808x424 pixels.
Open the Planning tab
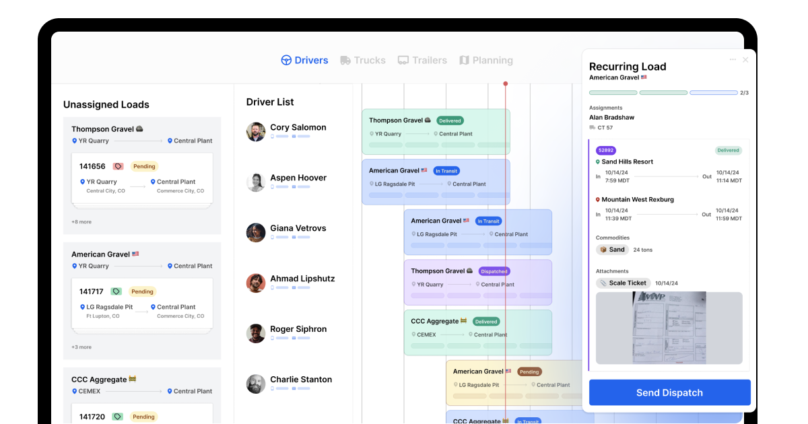pyautogui.click(x=485, y=60)
